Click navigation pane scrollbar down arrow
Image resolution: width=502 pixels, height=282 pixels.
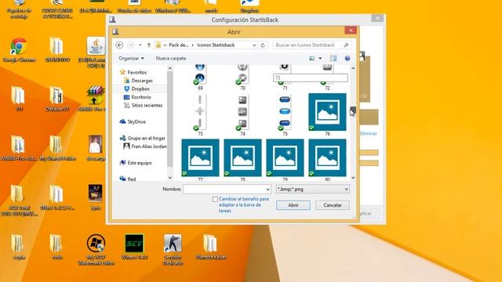coord(170,178)
